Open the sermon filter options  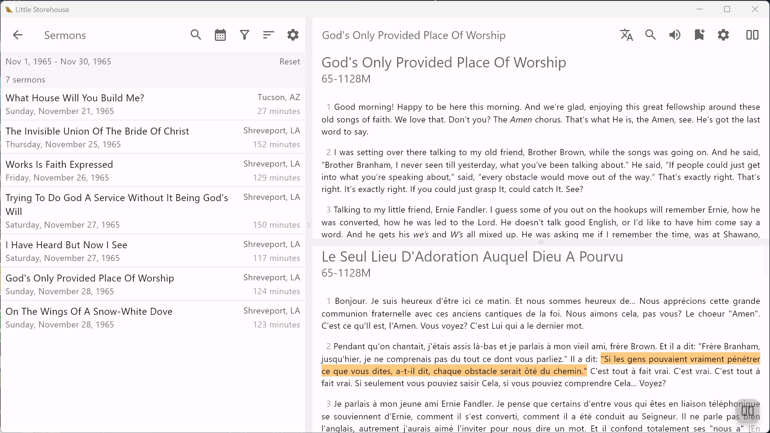click(244, 35)
